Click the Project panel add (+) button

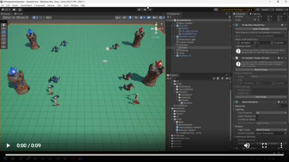click(168, 78)
